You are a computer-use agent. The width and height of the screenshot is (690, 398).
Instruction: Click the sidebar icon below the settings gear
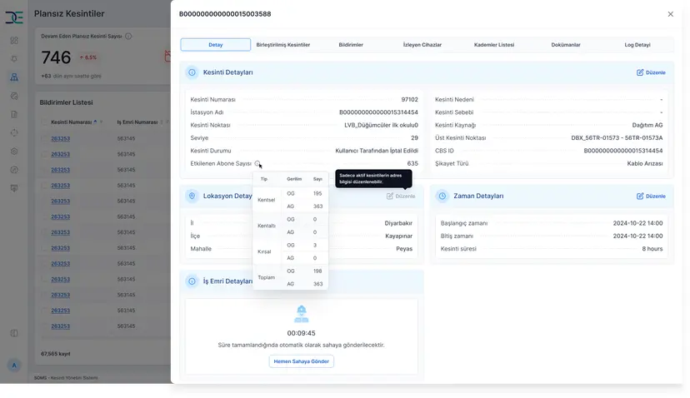click(14, 170)
